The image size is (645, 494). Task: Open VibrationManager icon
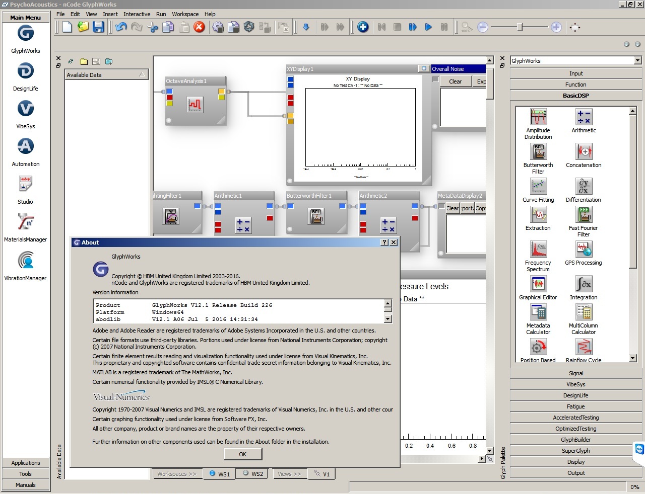(x=26, y=260)
